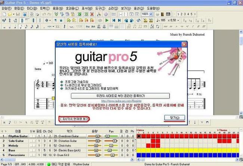Click the key signature sharps icon
This screenshot has height=166, width=243.
pyautogui.click(x=4, y=20)
